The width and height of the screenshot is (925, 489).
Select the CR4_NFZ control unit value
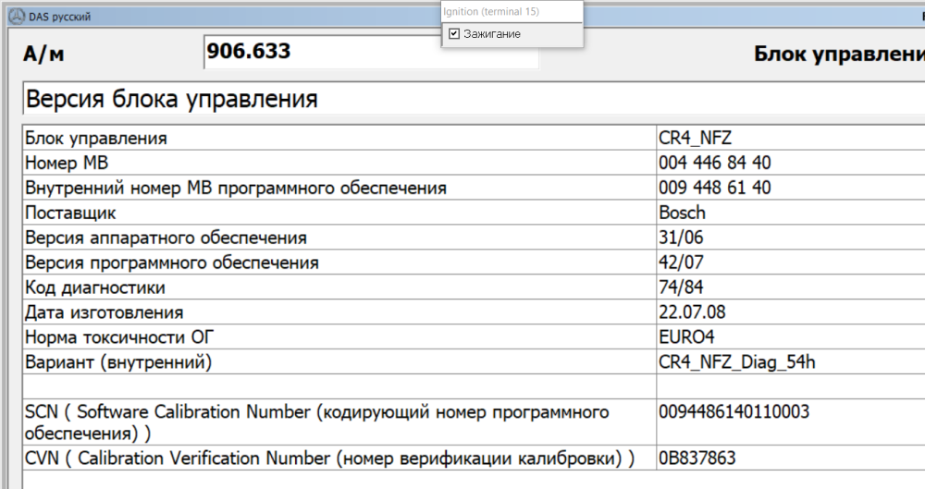click(695, 139)
